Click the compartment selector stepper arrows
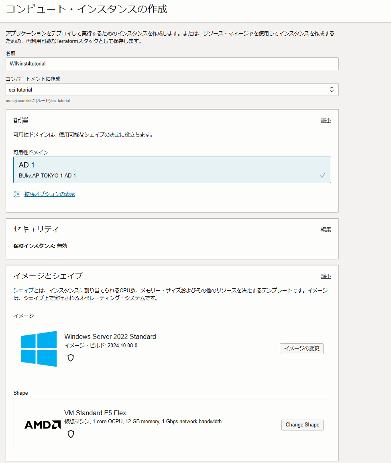This screenshot has height=463, width=391. click(x=332, y=90)
